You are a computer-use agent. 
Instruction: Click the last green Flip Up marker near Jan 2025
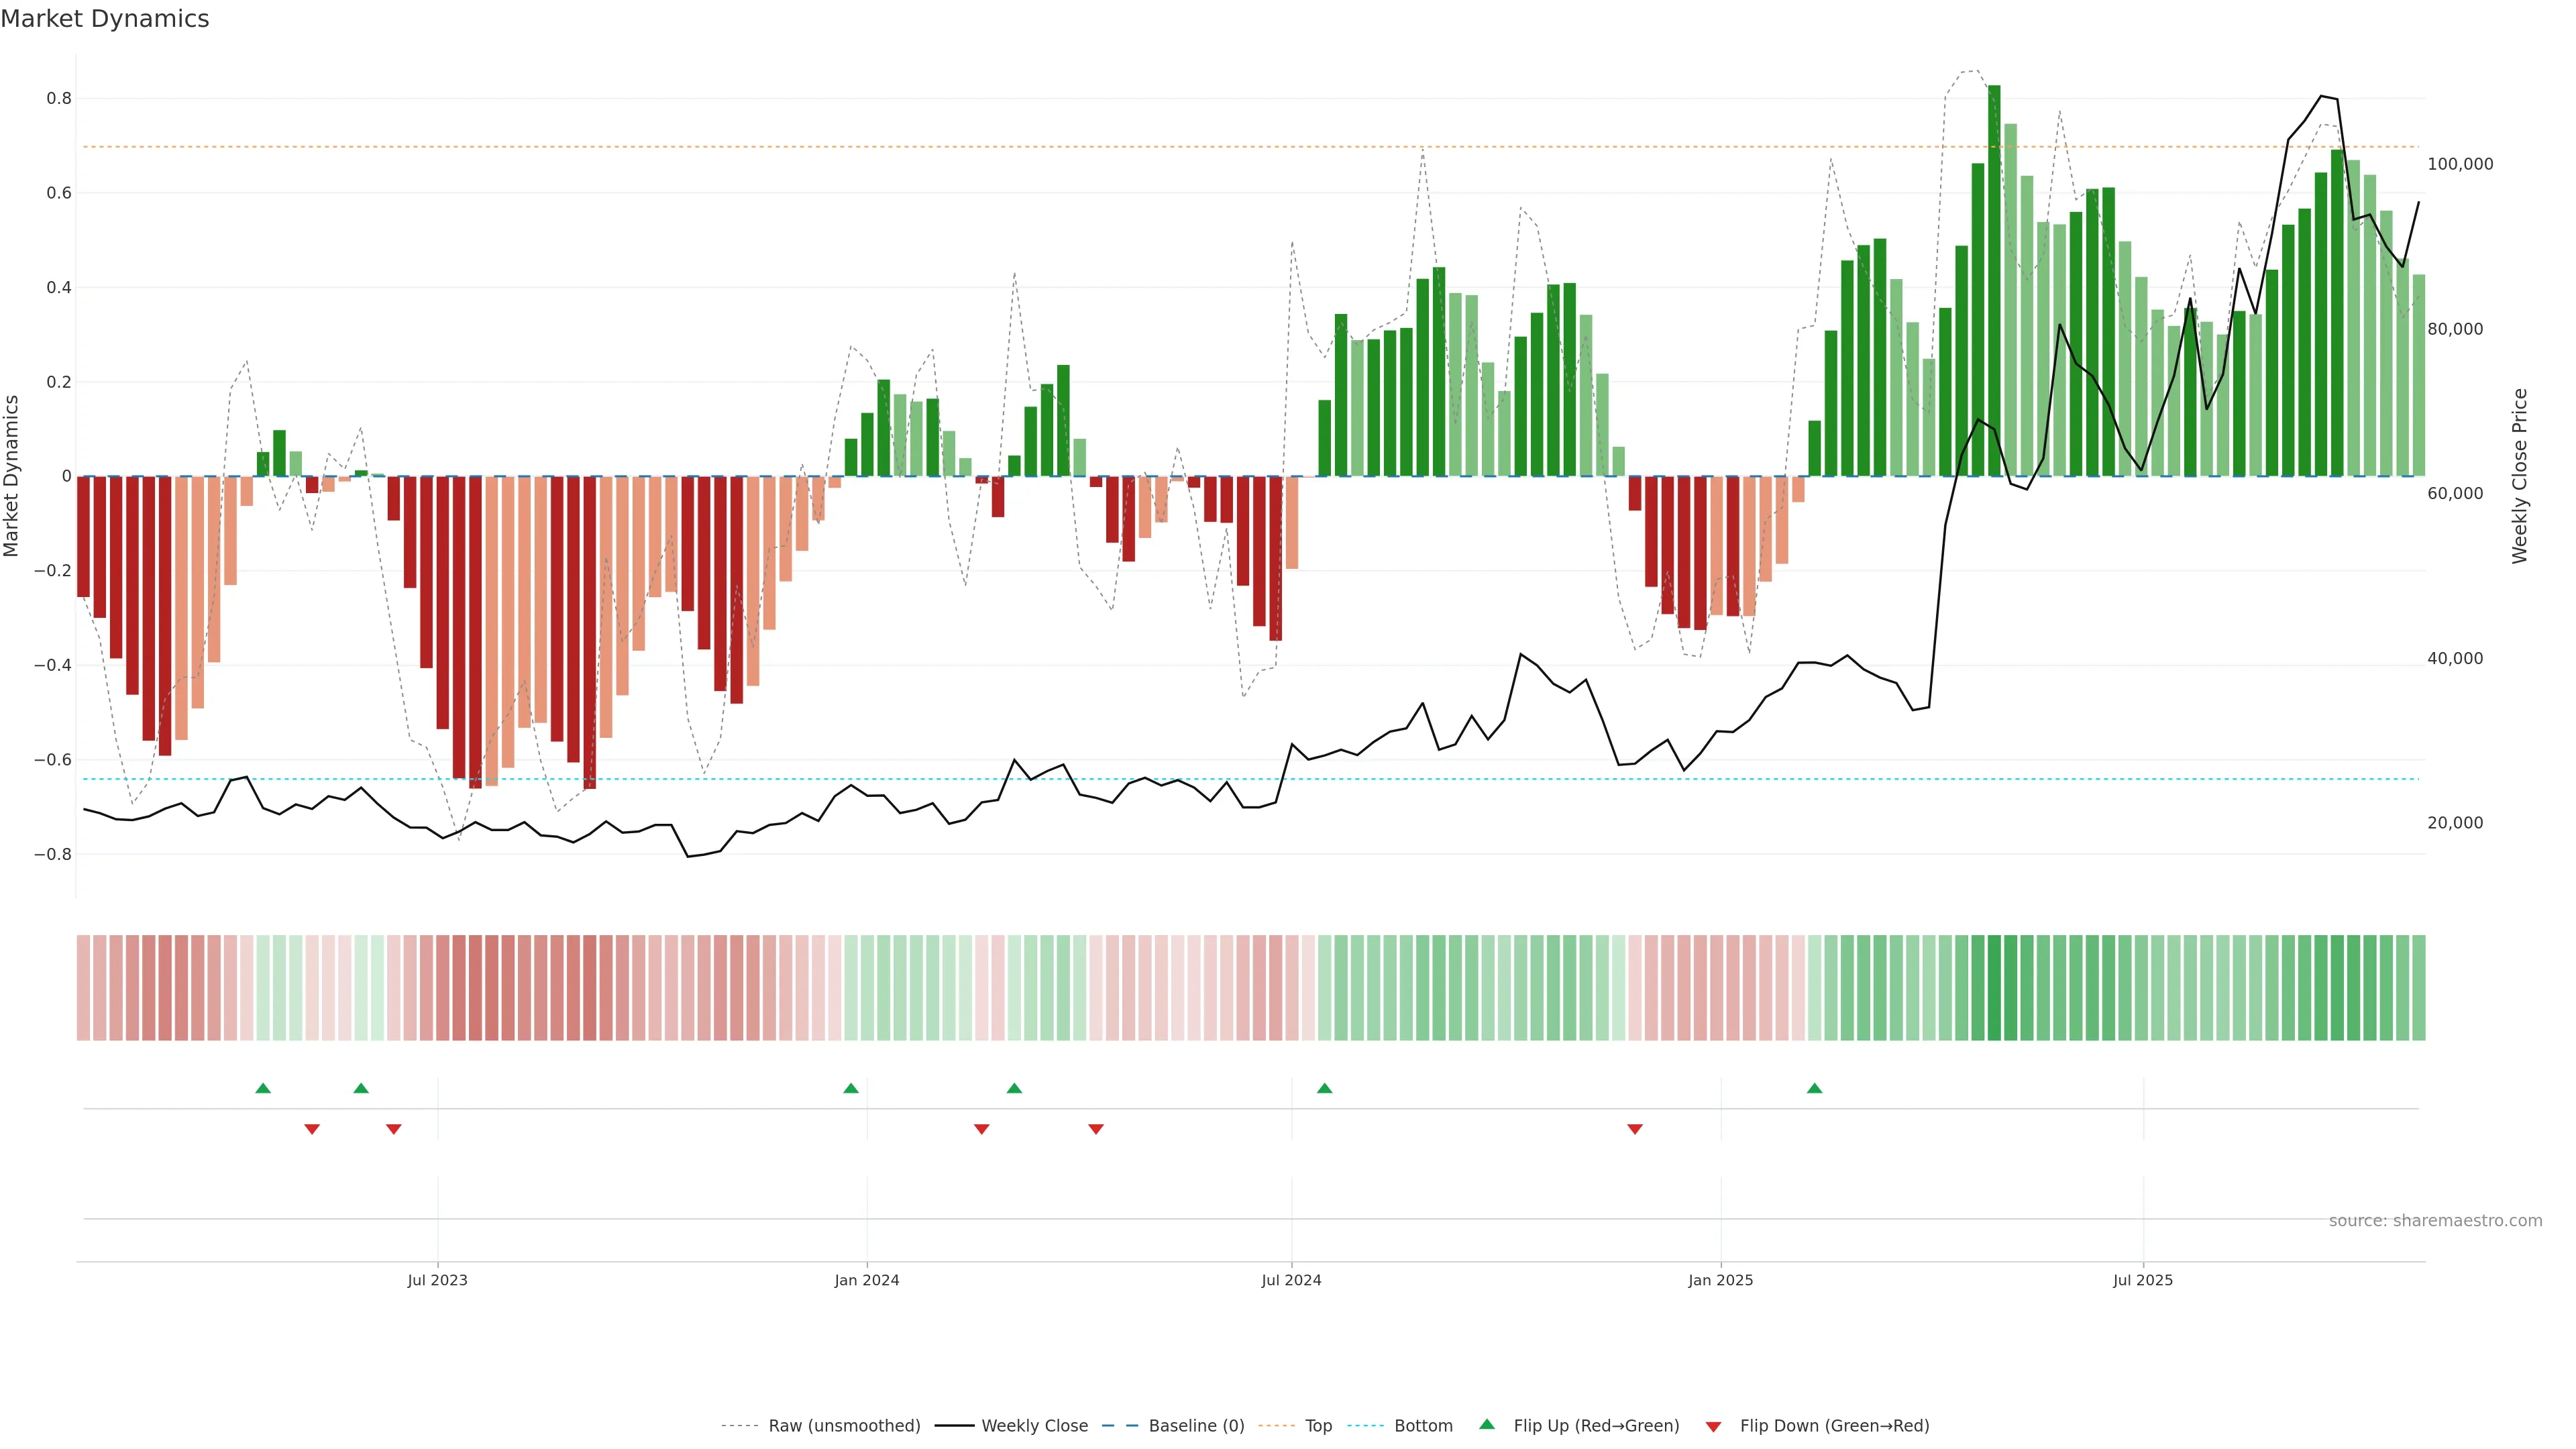tap(1814, 1088)
